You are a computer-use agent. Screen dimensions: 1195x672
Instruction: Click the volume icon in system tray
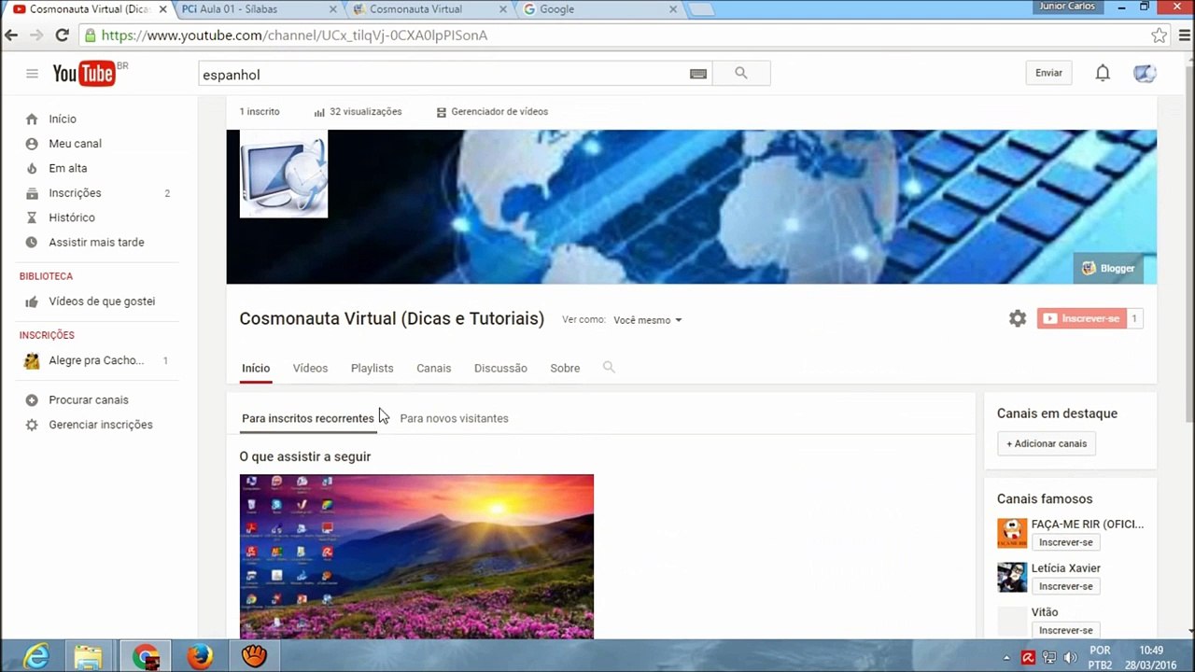coord(1070,658)
